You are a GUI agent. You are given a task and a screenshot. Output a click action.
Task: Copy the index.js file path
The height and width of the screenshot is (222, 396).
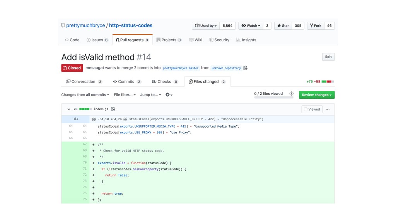tap(113, 109)
